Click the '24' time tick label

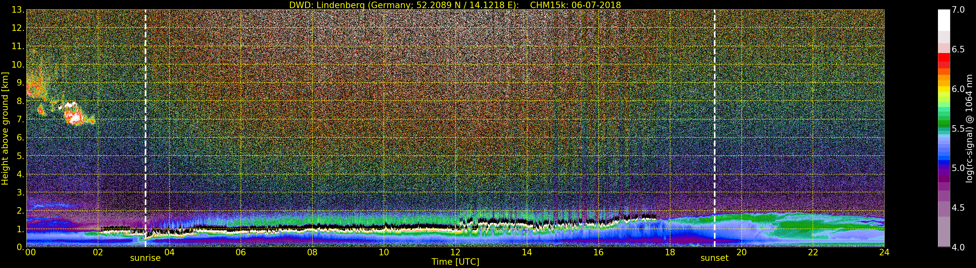(884, 252)
